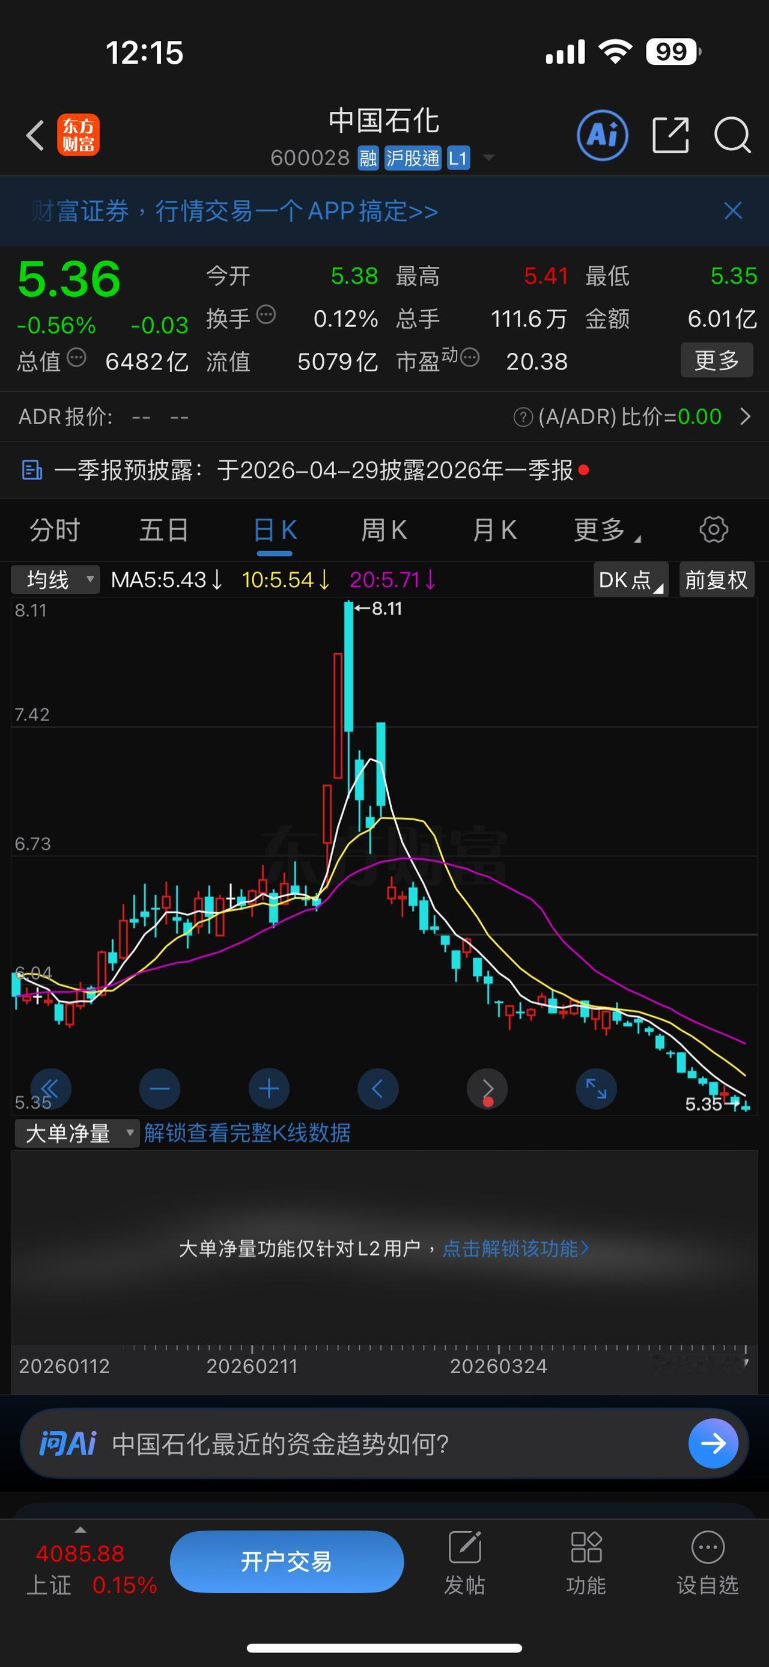Tap the 问Ai logo

click(67, 1443)
